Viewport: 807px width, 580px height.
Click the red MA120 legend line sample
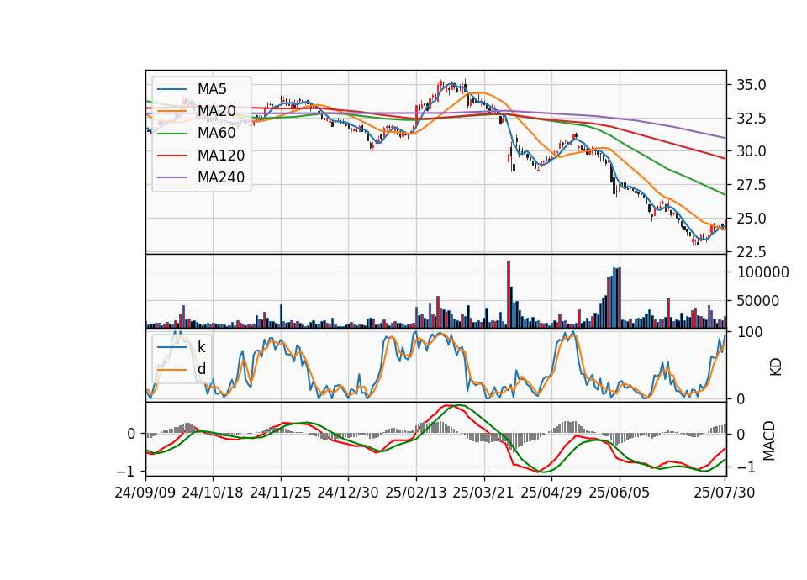(x=171, y=156)
